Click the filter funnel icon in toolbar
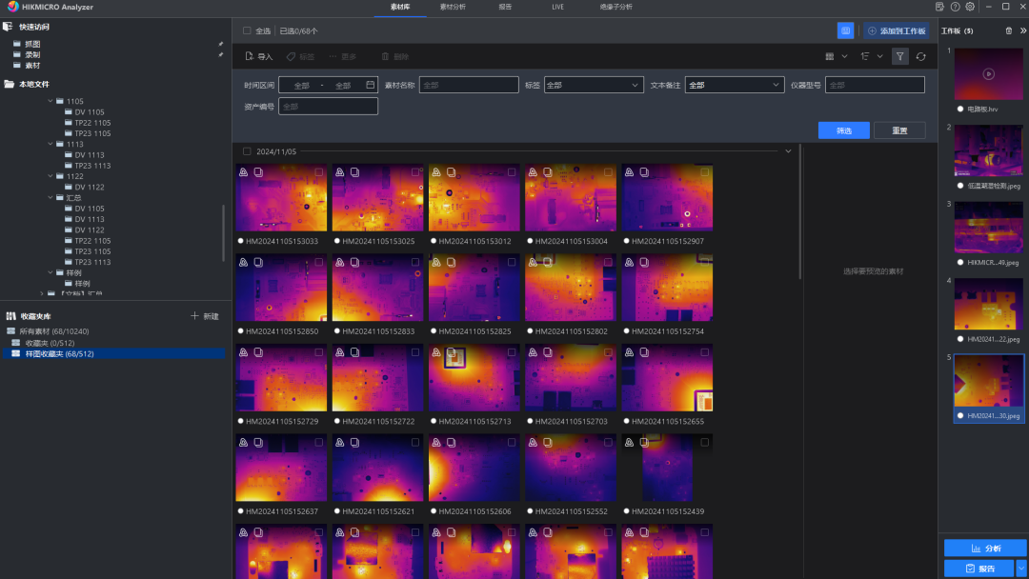 point(900,56)
